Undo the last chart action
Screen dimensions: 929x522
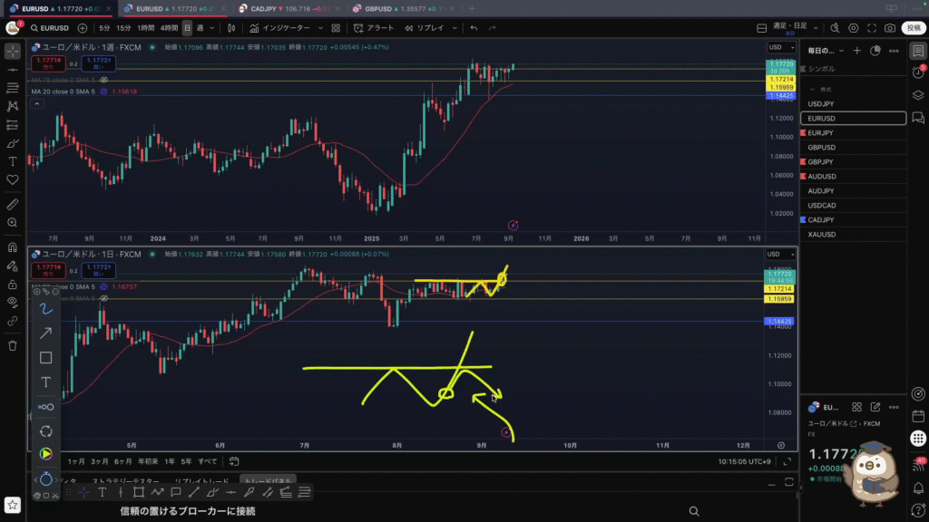[x=474, y=28]
